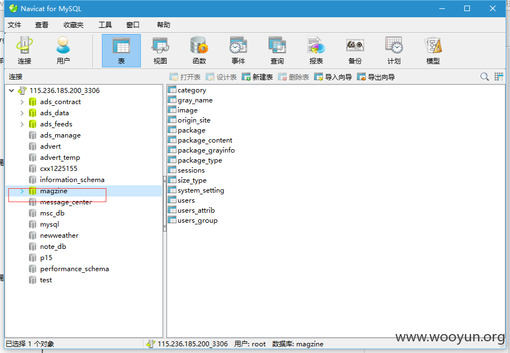The image size is (510, 353).
Task: Select the cxx1225155 database
Action: (58, 169)
